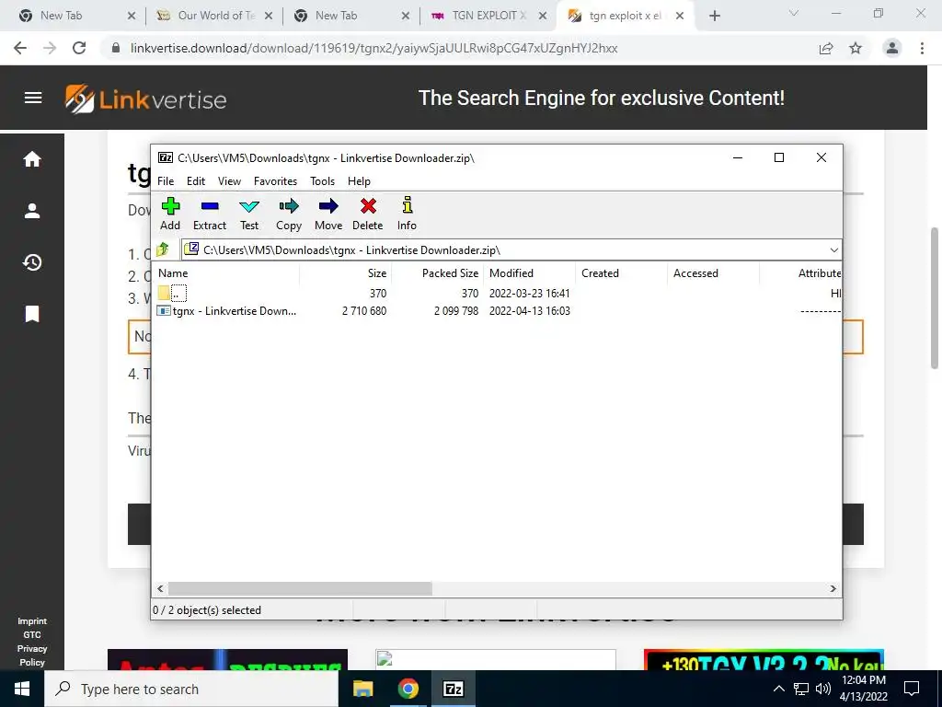Choose the Move toolbar icon
Image resolution: width=942 pixels, height=707 pixels.
(328, 214)
